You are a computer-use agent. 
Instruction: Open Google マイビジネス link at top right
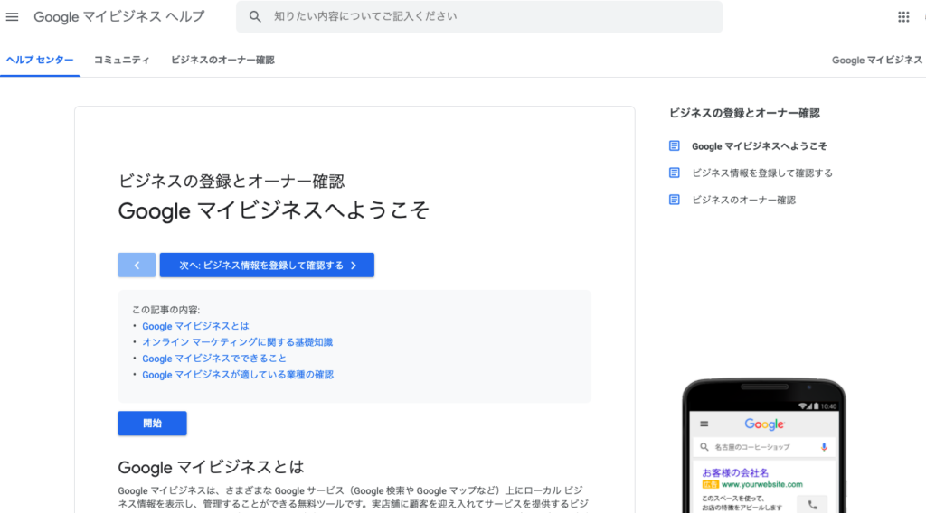[877, 60]
